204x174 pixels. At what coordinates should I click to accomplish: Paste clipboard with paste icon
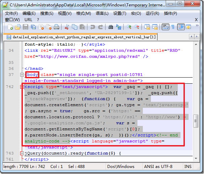pos(82,27)
